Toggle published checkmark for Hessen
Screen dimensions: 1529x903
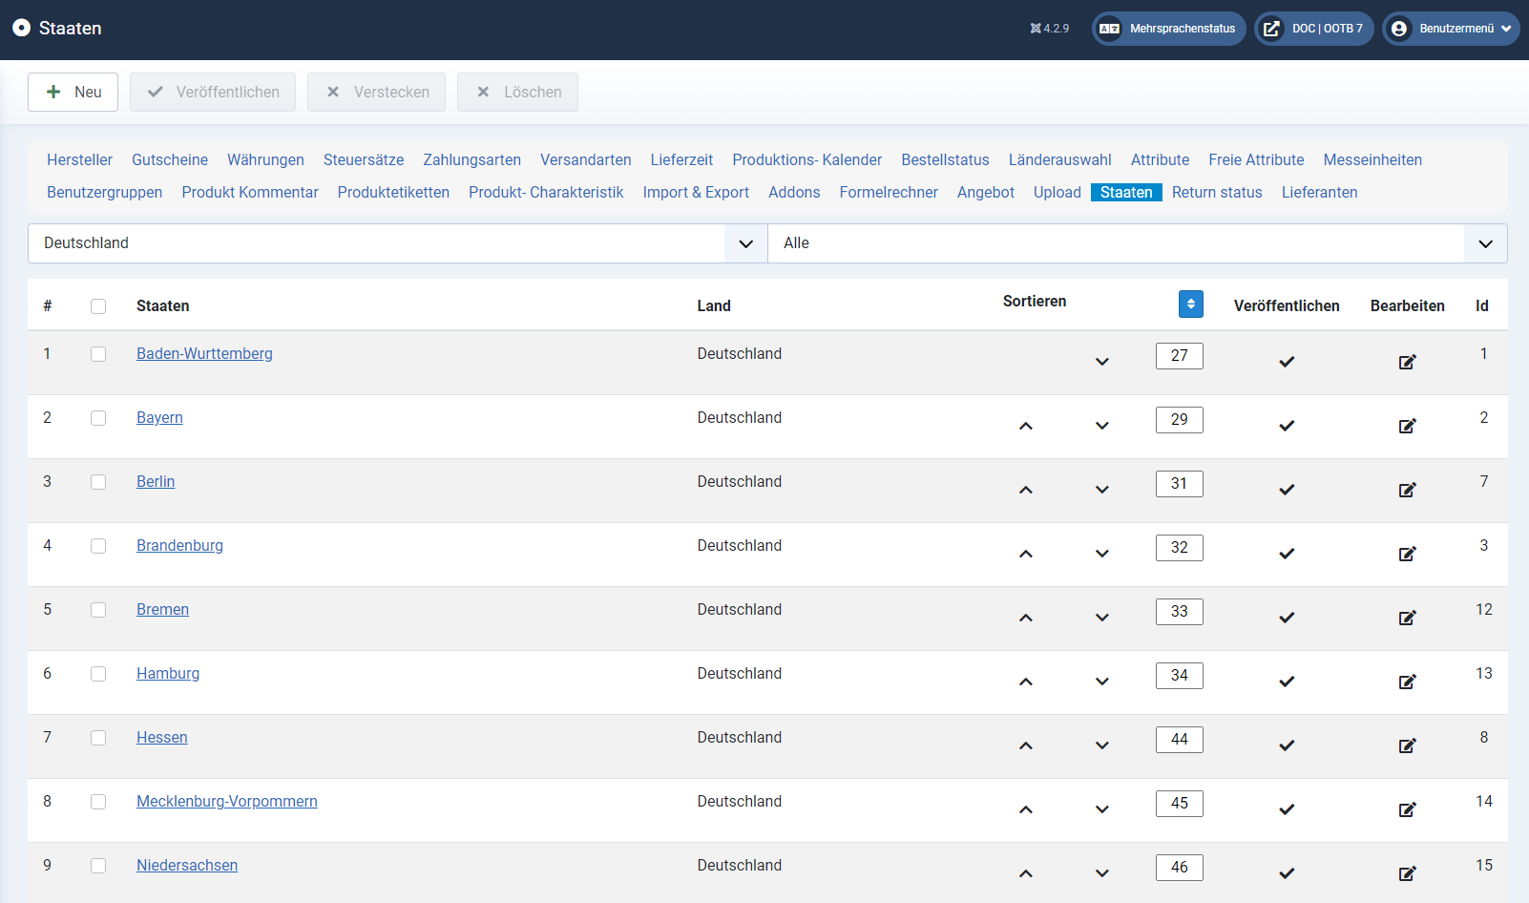(1287, 745)
